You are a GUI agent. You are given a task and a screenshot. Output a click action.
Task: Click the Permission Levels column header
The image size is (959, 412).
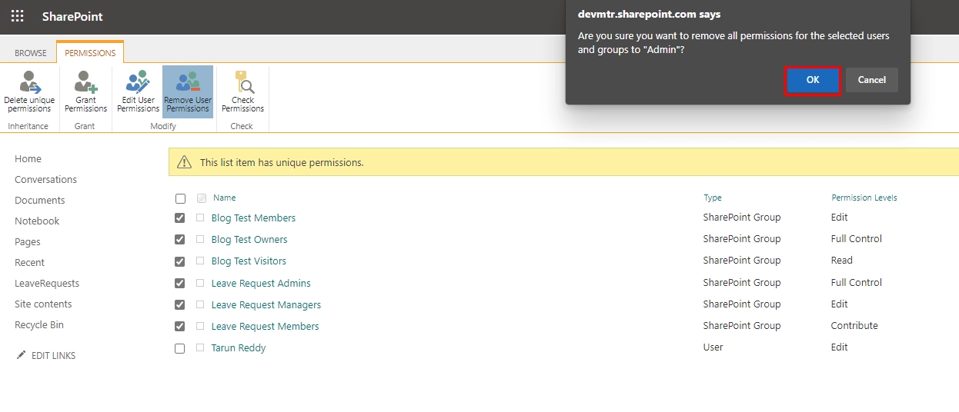coord(864,198)
